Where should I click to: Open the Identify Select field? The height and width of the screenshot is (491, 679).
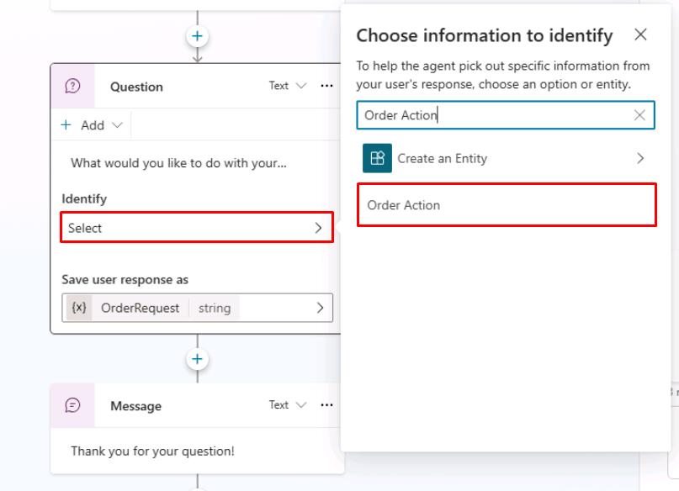[197, 228]
